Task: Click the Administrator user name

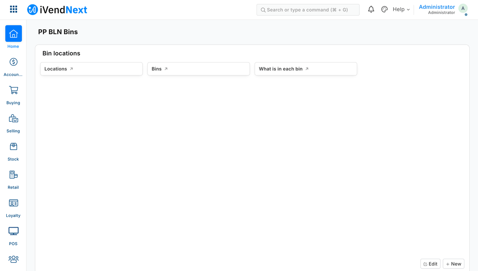Action: click(437, 7)
